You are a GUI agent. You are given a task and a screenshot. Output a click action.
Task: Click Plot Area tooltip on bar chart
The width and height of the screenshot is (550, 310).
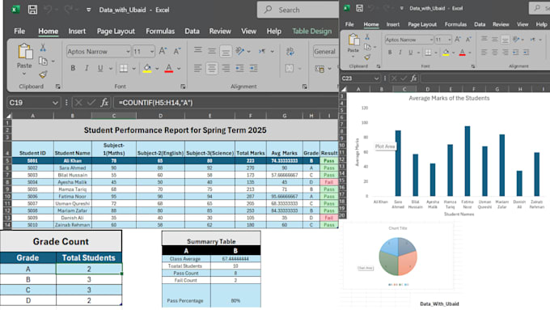(x=385, y=147)
